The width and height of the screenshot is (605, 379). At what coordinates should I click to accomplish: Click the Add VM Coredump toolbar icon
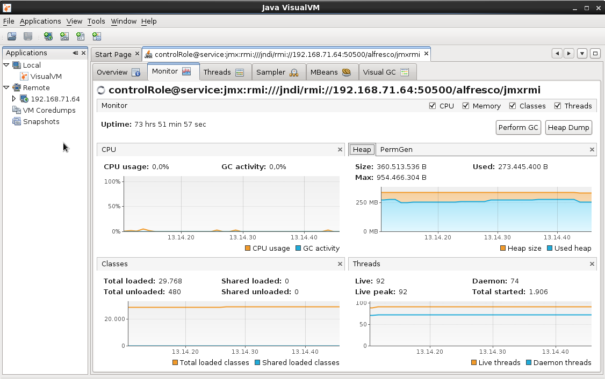80,37
